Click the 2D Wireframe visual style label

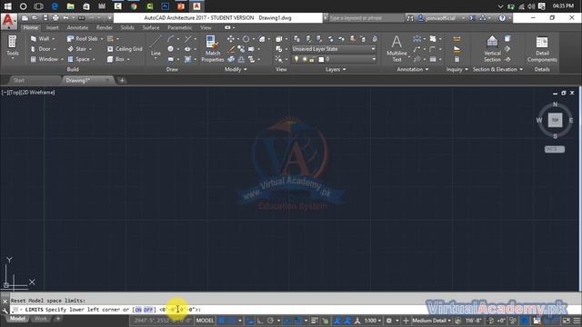pyautogui.click(x=37, y=93)
